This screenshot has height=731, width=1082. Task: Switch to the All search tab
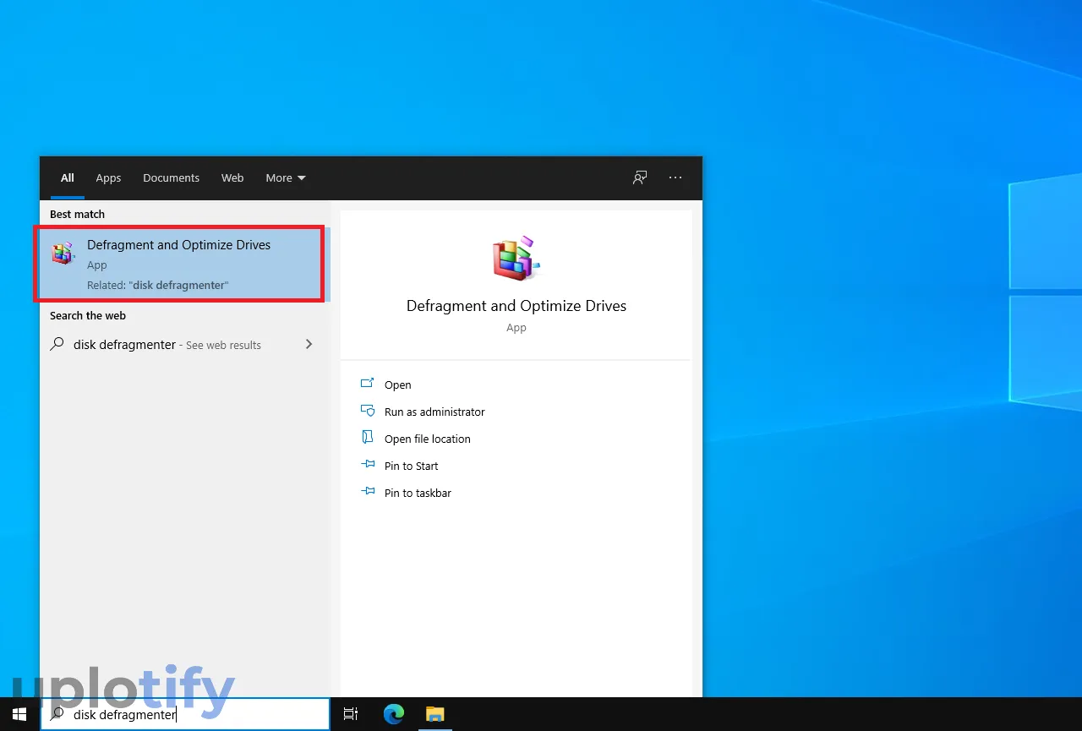click(68, 177)
